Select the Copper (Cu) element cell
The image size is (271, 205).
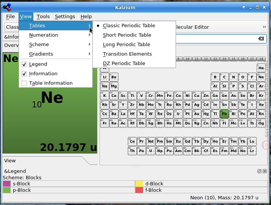[197, 96]
